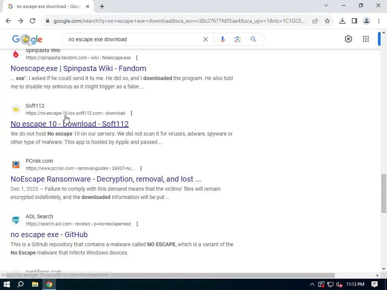This screenshot has height=290, width=387.
Task: Click the network tray icon
Action: coord(330,284)
